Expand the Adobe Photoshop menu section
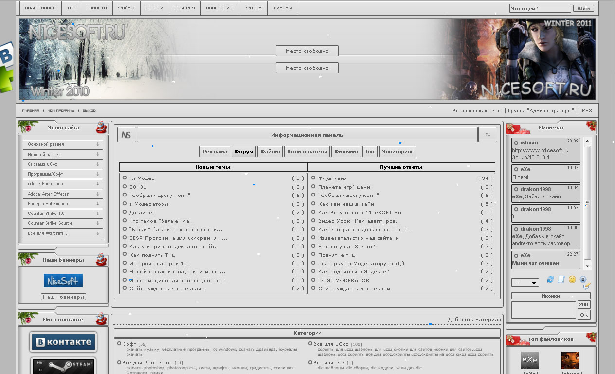Image resolution: width=615 pixels, height=374 pixels. (x=63, y=184)
